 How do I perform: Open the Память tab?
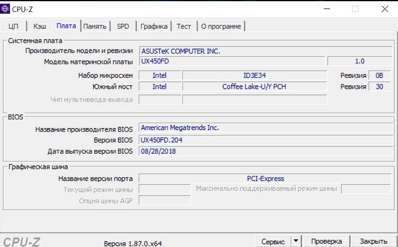click(95, 26)
